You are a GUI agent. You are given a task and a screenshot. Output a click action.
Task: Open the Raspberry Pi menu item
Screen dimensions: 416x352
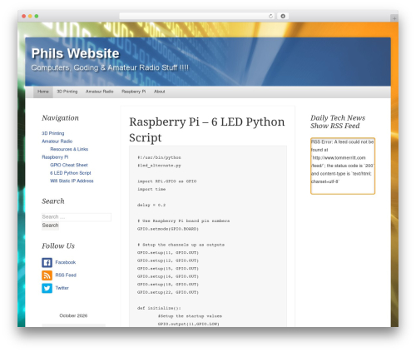tap(133, 92)
